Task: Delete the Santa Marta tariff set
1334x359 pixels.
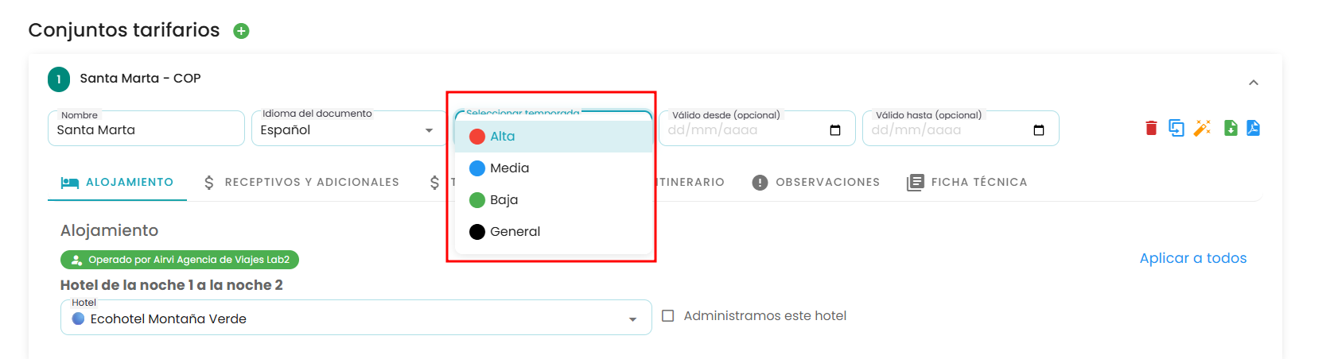Action: [1151, 128]
